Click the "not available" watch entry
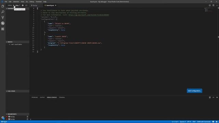This screenshot has width=219, height=123. (x=16, y=44)
